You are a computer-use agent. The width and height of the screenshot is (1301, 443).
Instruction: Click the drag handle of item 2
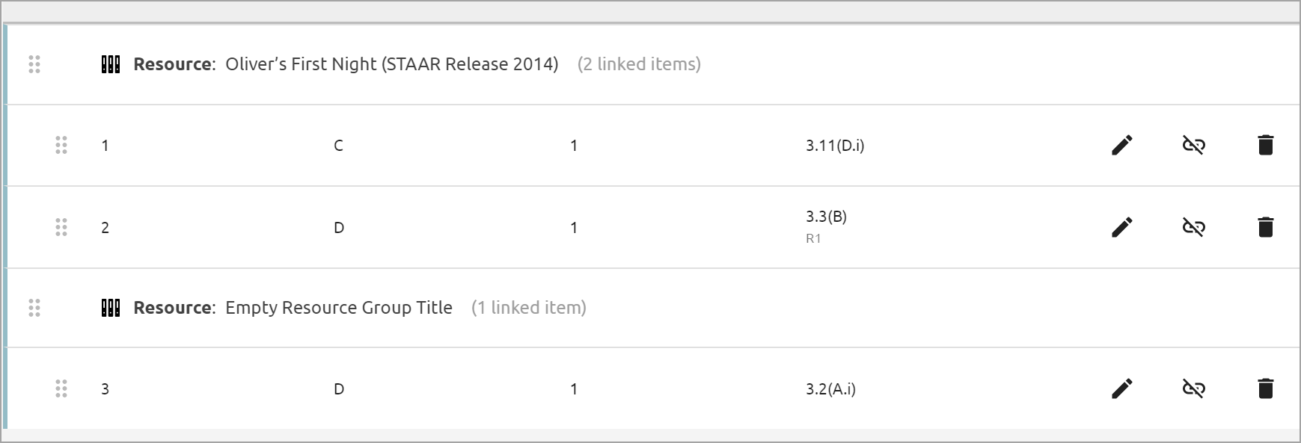click(61, 227)
